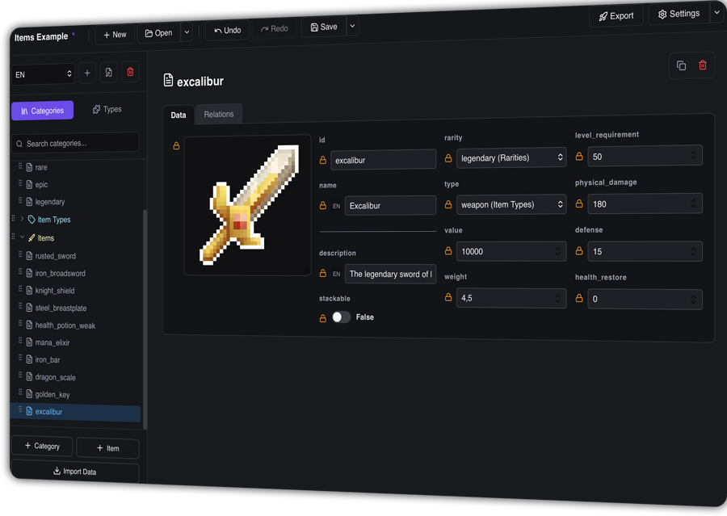727x516 pixels.
Task: Select mana_elixir item
Action: [53, 342]
